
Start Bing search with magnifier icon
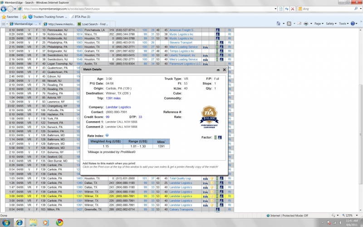coord(356,9)
